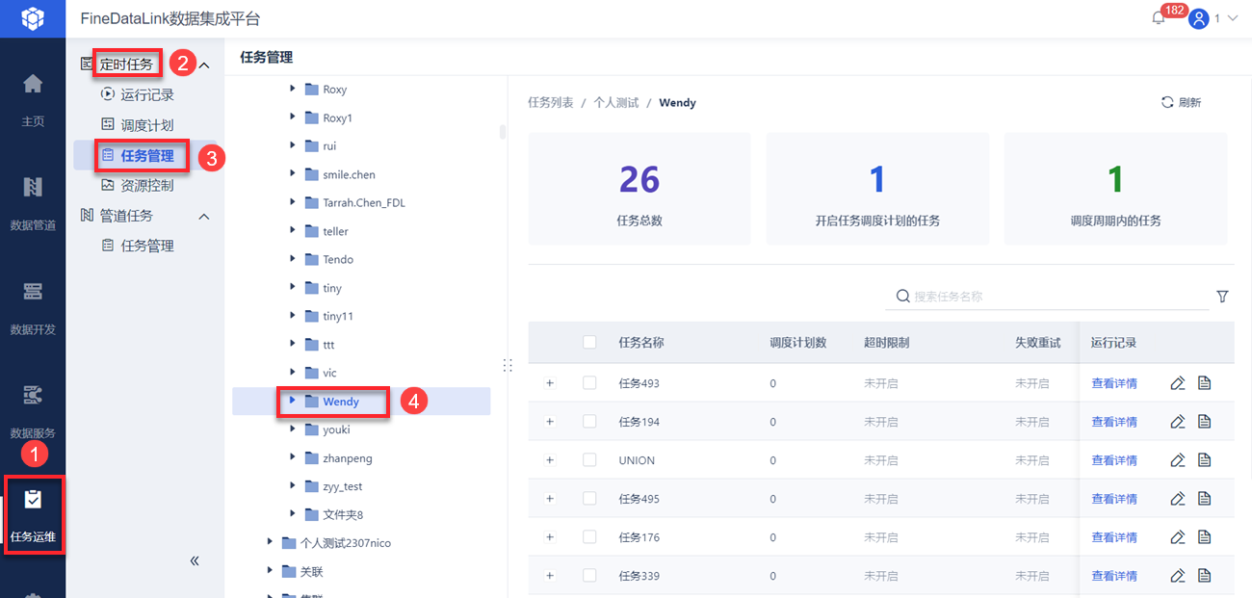
Task: Go to 数据管道 in the sidebar
Action: click(x=33, y=202)
